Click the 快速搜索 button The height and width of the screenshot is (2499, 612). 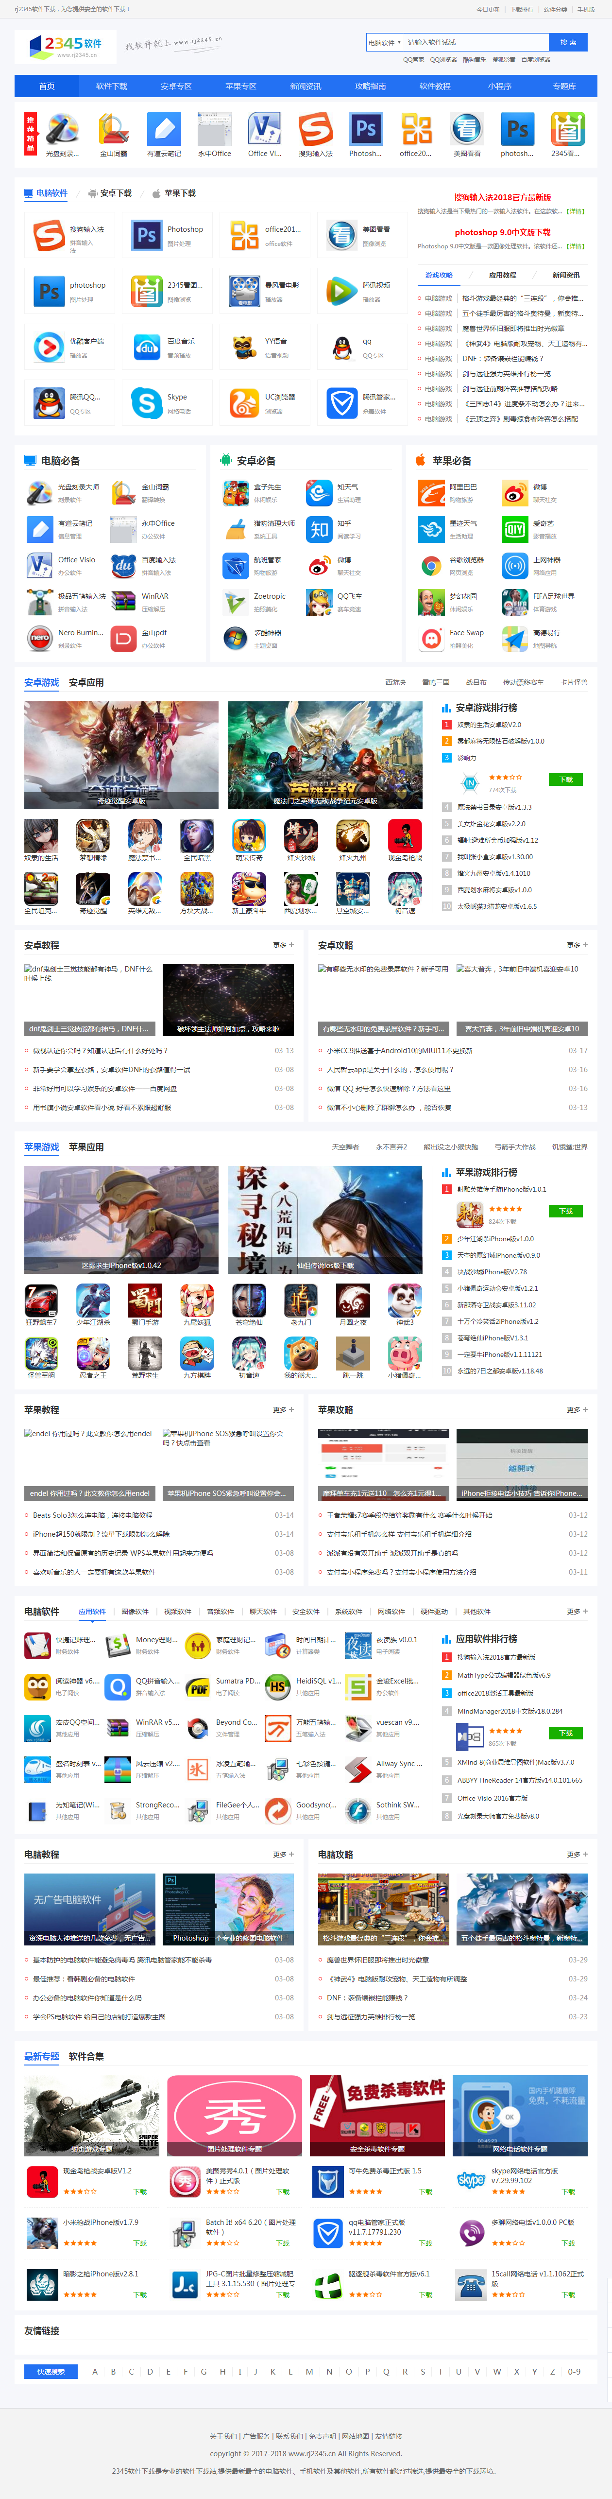click(51, 2372)
